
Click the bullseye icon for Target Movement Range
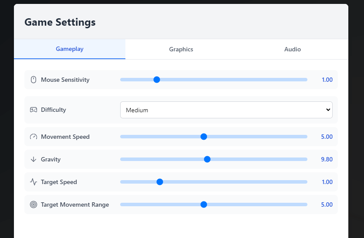click(34, 204)
